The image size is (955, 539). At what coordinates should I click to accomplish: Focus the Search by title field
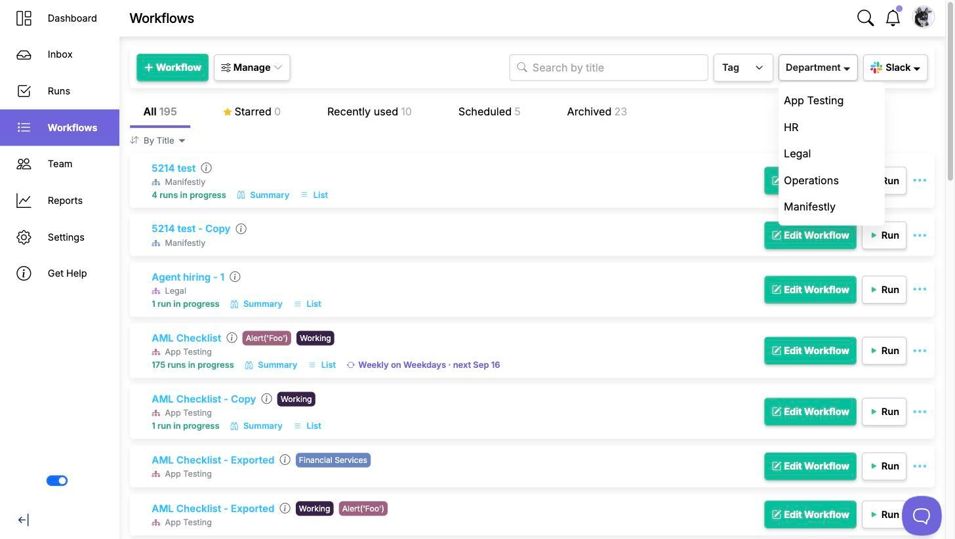tap(609, 68)
